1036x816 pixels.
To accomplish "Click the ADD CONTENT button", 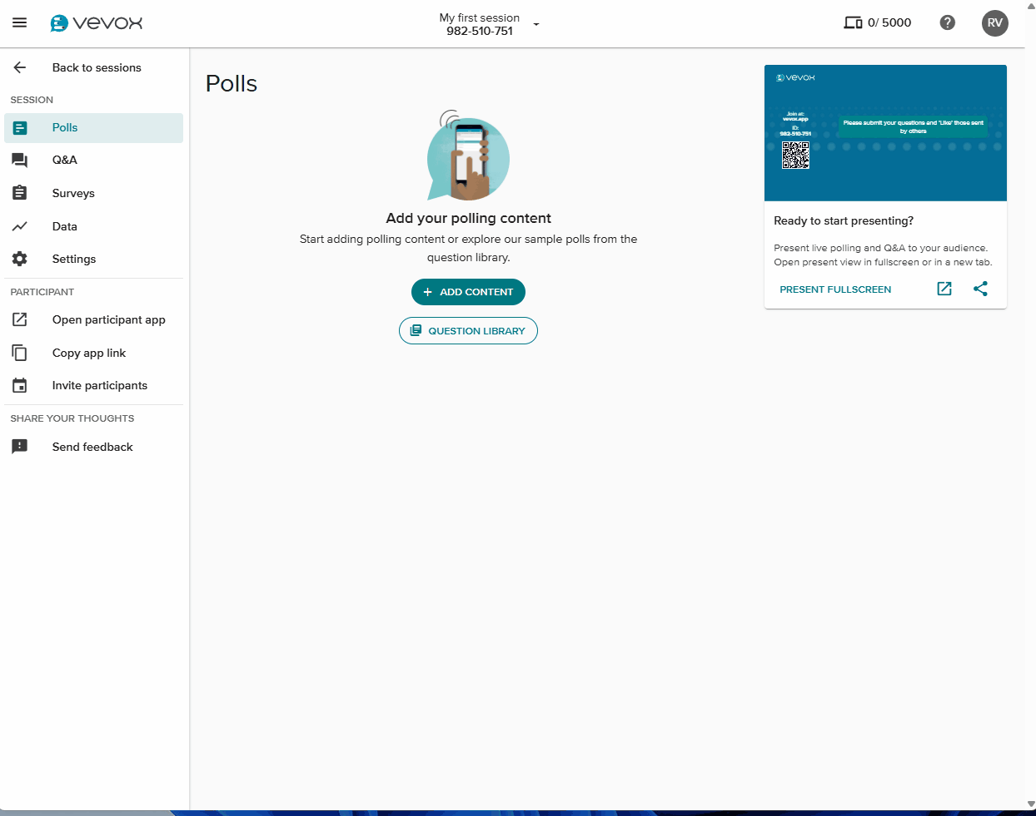I will coord(468,292).
